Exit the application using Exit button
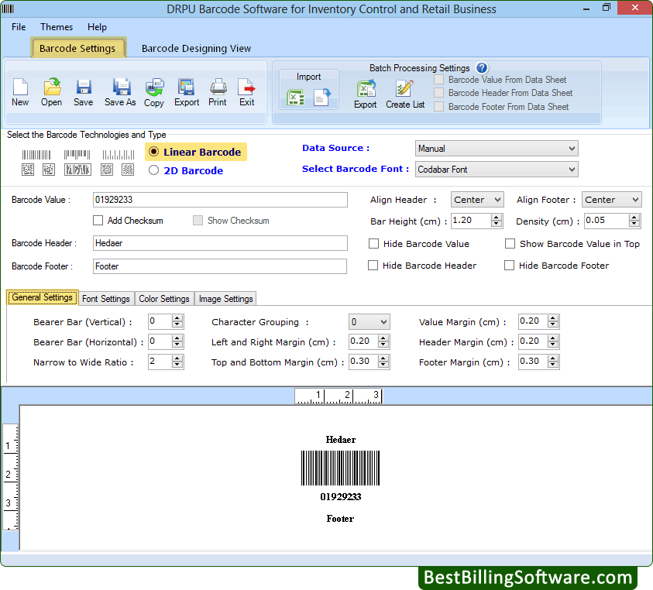653x590 pixels. 247,91
